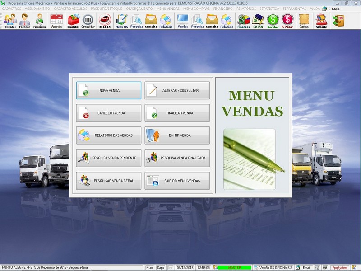Image resolution: width=361 pixels, height=271 pixels.
Task: Open the Produtos toolbox icon
Action: [x=74, y=21]
